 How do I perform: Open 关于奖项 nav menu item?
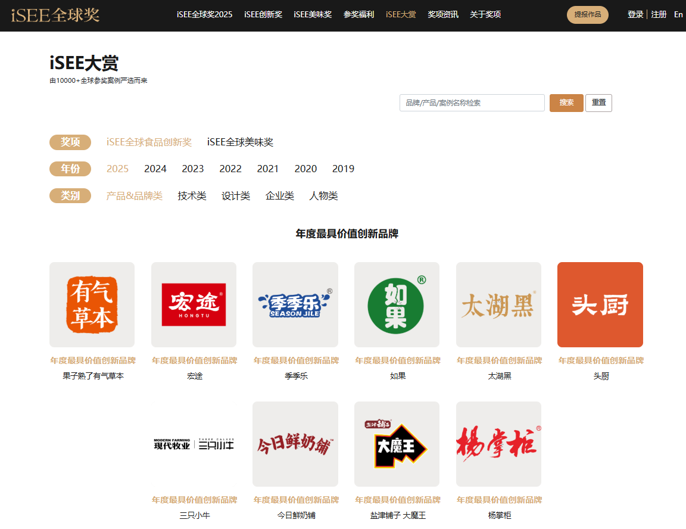click(485, 14)
